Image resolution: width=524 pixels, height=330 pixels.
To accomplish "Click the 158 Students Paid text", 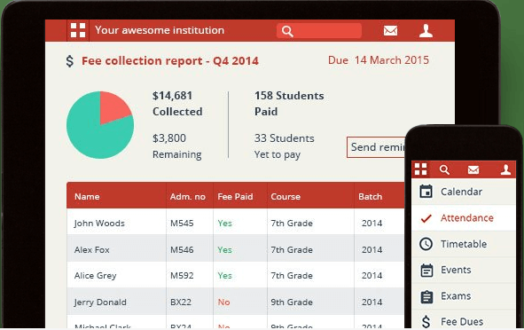I will coord(289,103).
